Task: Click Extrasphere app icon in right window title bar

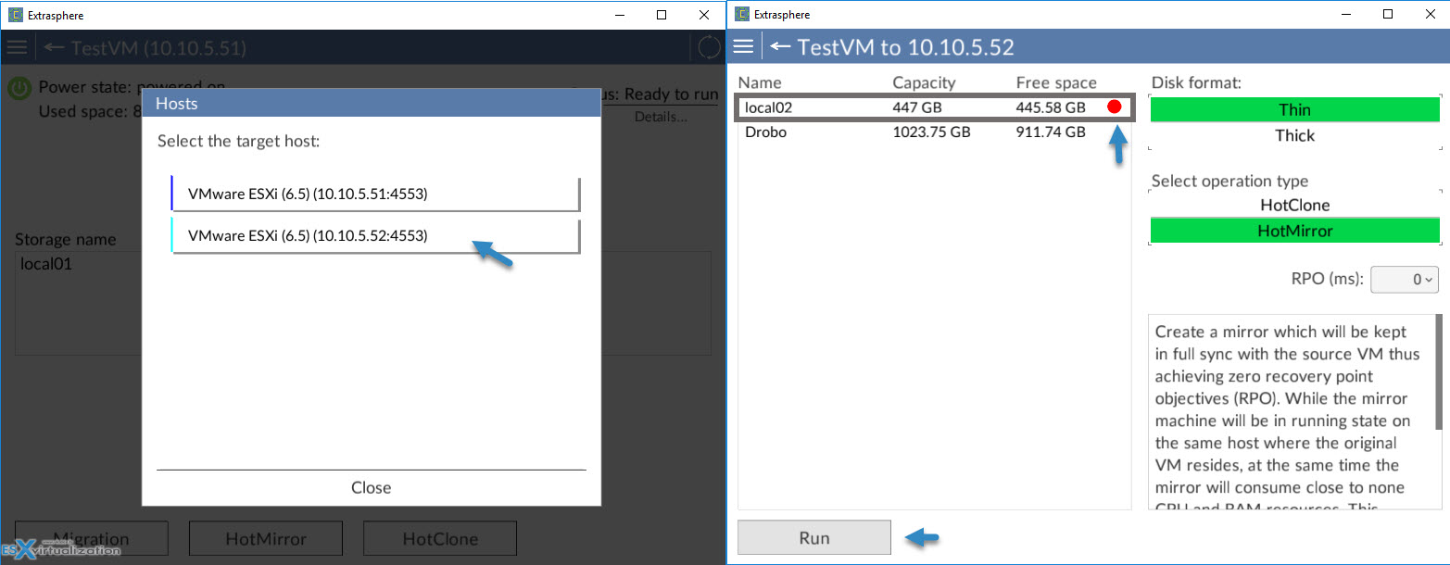Action: point(742,15)
